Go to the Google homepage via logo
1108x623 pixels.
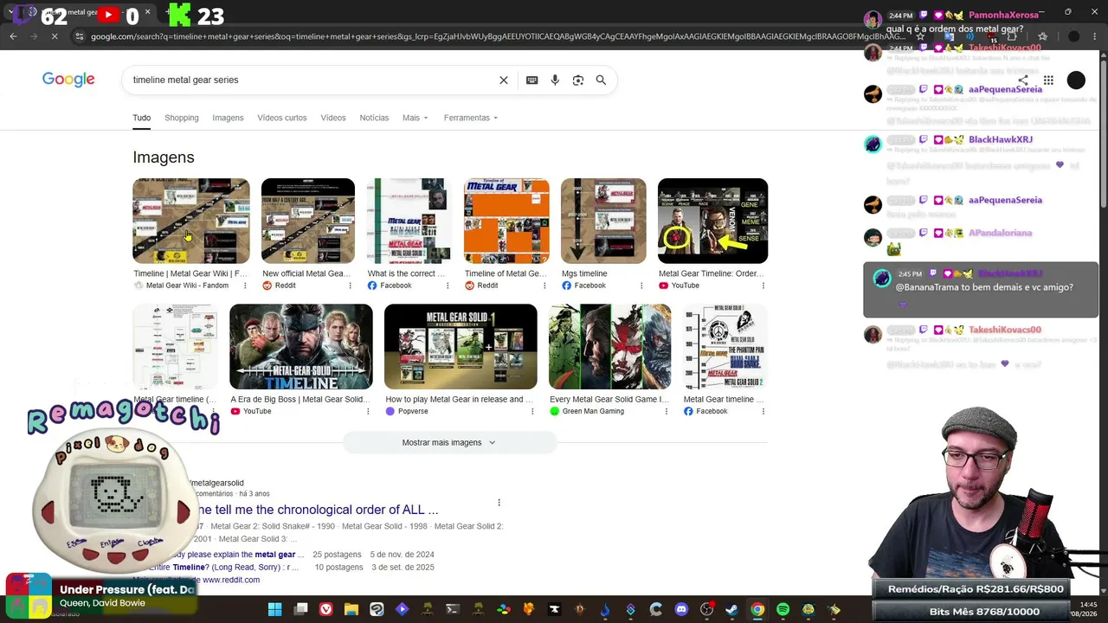[68, 80]
